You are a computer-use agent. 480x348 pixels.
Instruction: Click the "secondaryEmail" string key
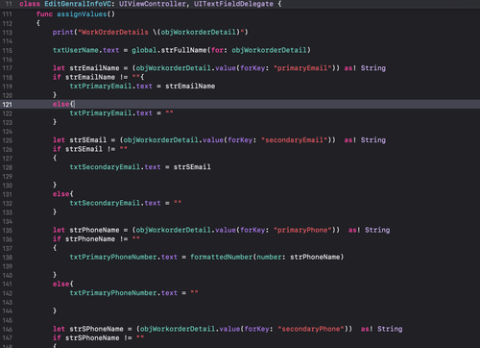(294, 140)
